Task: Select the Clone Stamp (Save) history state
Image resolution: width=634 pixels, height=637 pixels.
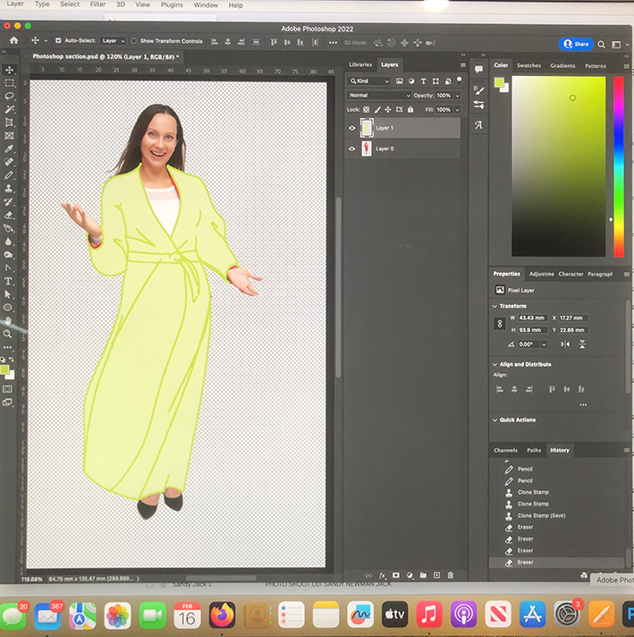Action: [x=541, y=515]
